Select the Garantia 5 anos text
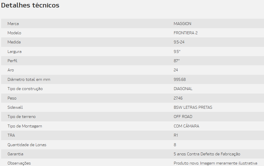 (x=207, y=154)
